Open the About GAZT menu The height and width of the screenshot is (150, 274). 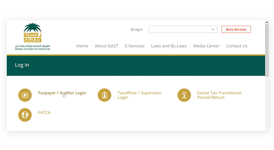pyautogui.click(x=106, y=46)
